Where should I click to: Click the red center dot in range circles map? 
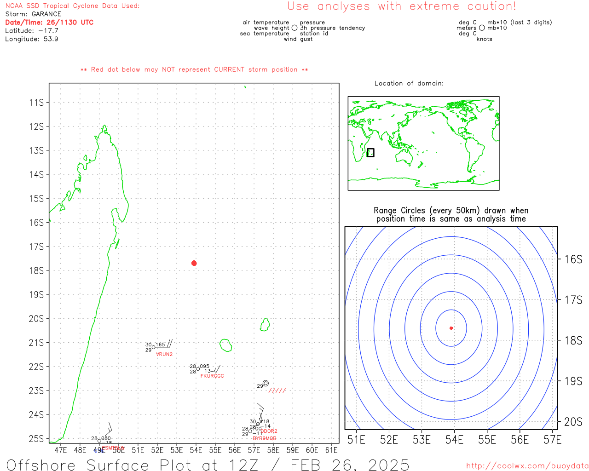[x=451, y=328]
